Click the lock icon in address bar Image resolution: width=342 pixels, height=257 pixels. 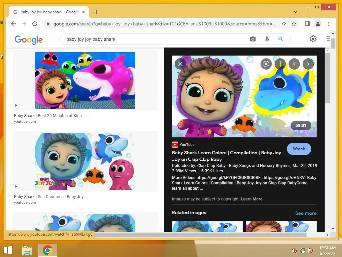(x=48, y=24)
